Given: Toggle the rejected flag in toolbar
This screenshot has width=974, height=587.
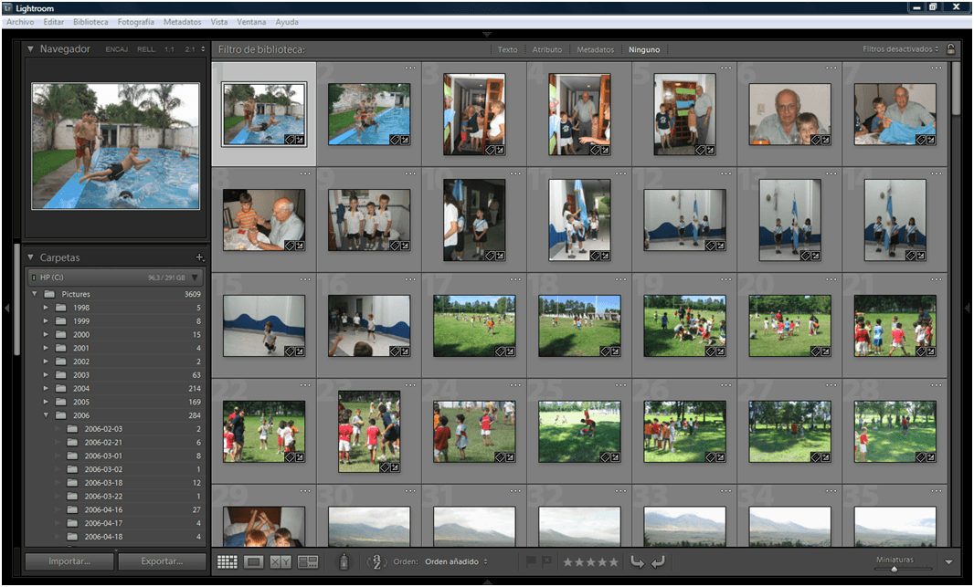Looking at the screenshot, I should click(546, 561).
